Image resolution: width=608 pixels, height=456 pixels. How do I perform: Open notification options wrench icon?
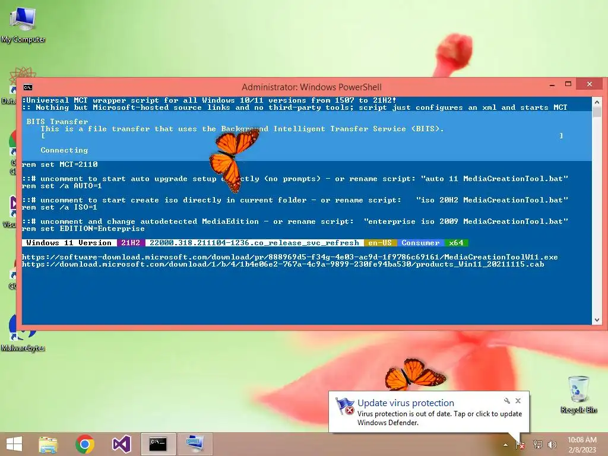507,401
